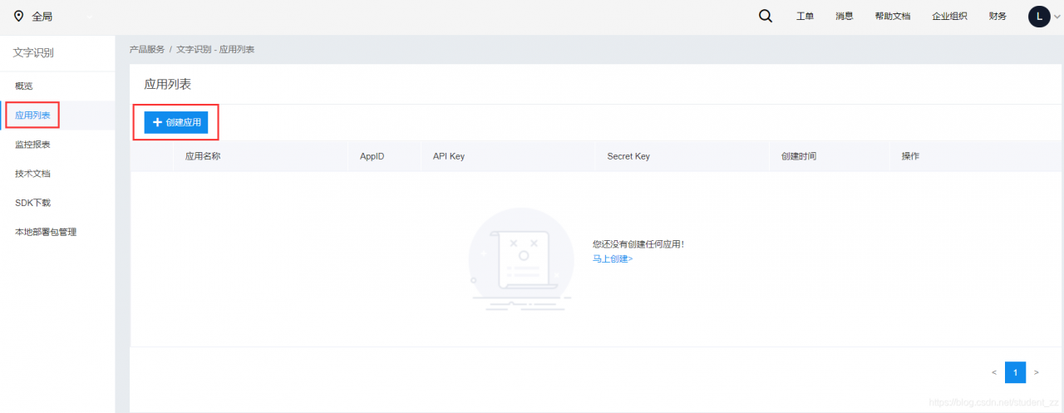
Task: Click the 马上创建 link
Action: 613,258
